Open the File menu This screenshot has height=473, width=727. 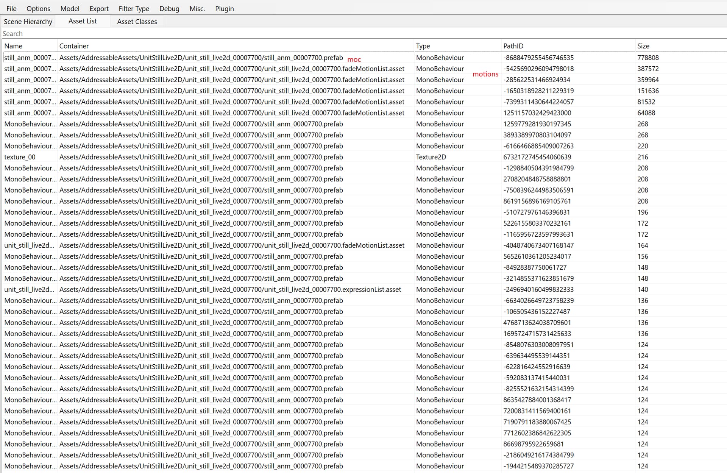(x=11, y=8)
